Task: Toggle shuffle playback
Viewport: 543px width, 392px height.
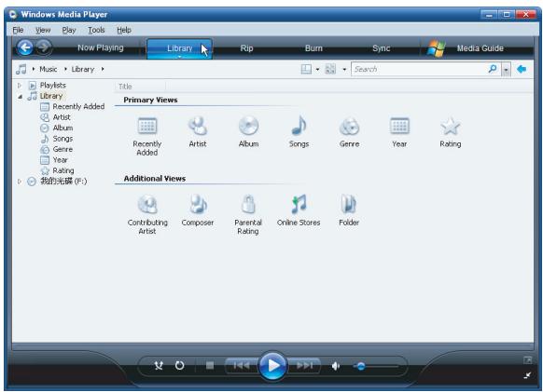Action: (x=159, y=365)
